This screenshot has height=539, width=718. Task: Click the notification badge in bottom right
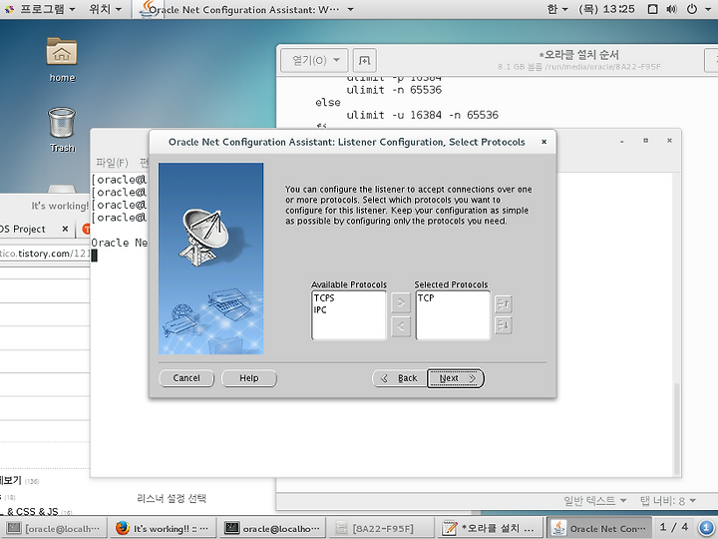coord(706,528)
